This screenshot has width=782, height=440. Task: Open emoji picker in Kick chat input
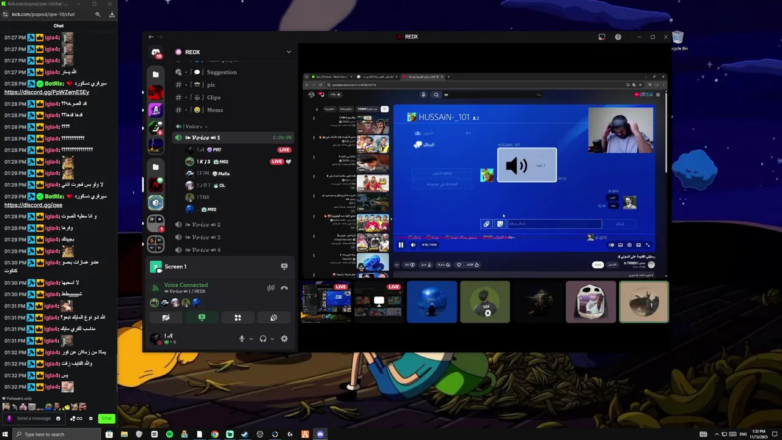(x=58, y=419)
